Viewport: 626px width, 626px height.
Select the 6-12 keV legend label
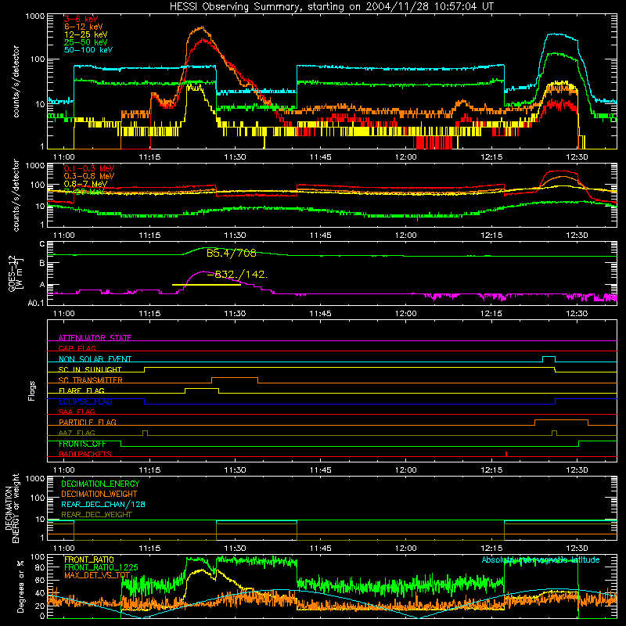coord(84,27)
